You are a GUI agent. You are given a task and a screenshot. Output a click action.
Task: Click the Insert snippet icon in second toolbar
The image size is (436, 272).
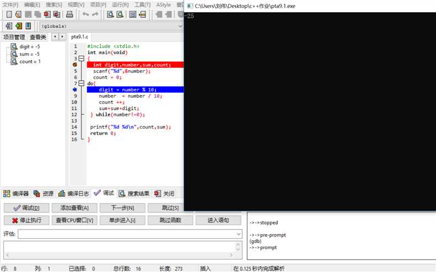click(x=9, y=26)
